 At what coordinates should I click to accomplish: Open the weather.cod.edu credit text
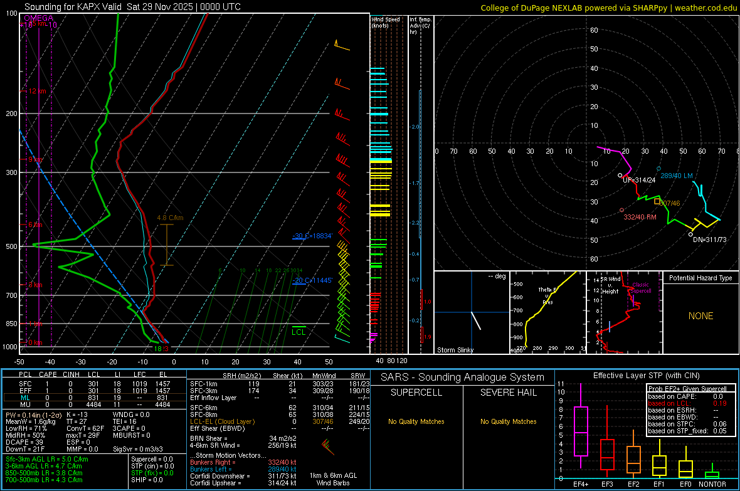click(609, 8)
